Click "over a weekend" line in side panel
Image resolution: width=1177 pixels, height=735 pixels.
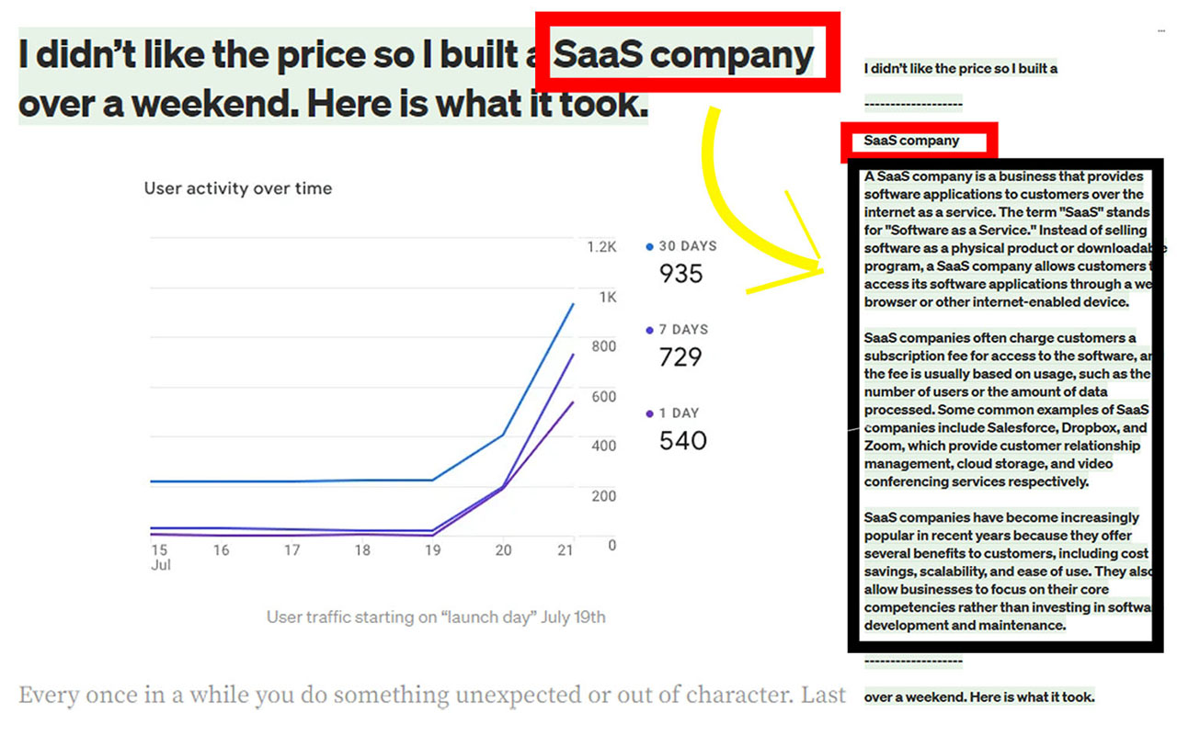(x=979, y=696)
